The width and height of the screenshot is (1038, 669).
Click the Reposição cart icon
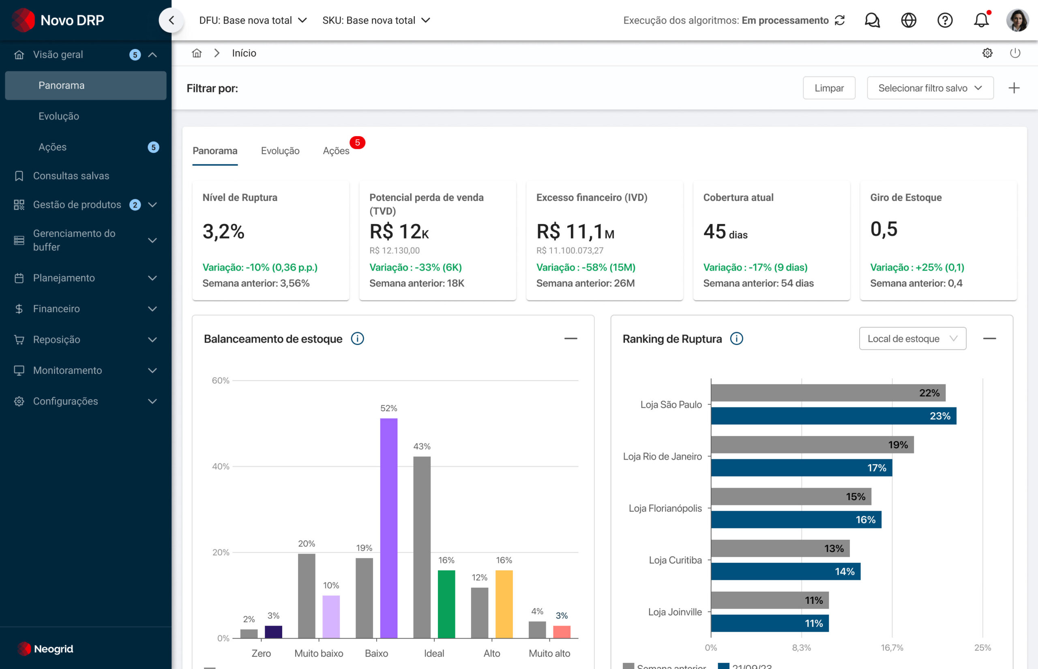point(19,340)
